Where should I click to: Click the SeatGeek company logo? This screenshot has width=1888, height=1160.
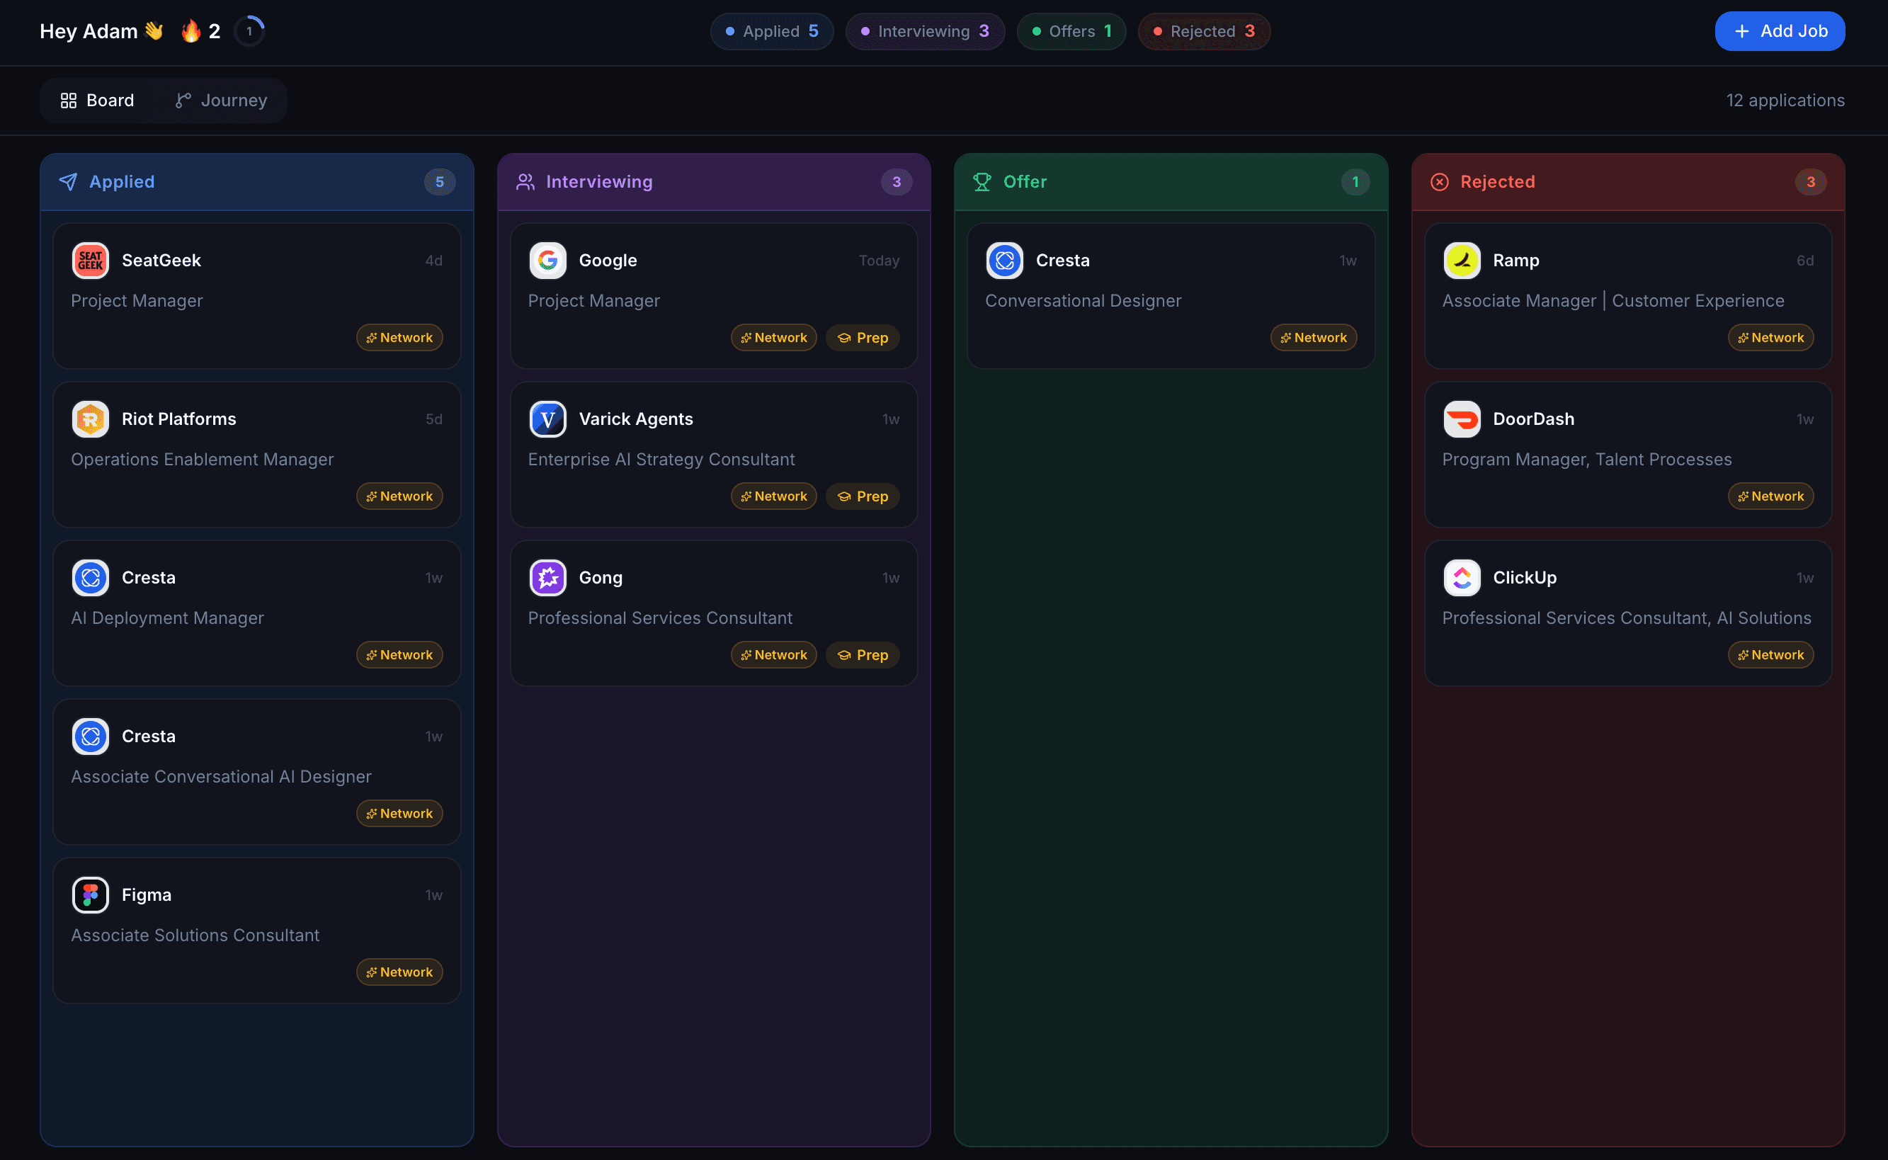[91, 261]
